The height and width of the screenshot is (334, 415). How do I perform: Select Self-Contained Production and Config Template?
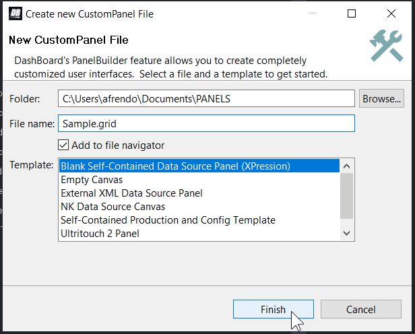point(168,220)
